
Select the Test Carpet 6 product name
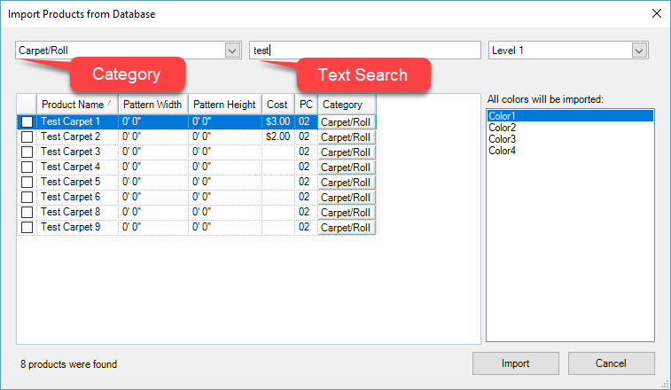click(71, 197)
